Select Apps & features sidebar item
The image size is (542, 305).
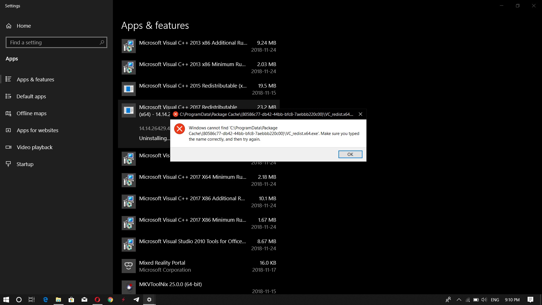tap(35, 79)
